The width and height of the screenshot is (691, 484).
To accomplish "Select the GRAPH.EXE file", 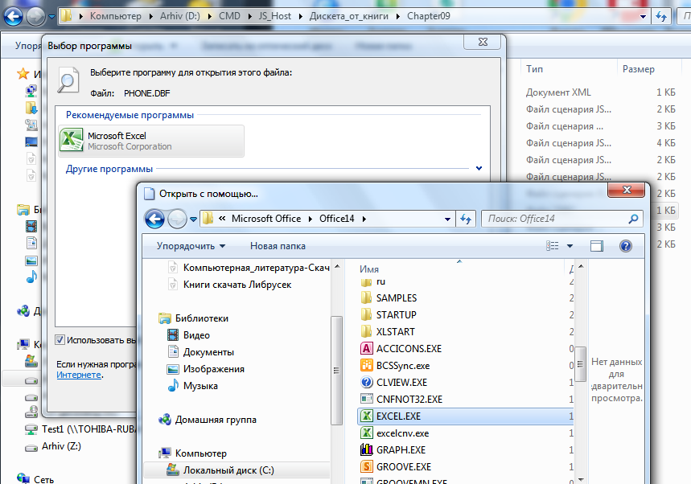I will point(401,450).
